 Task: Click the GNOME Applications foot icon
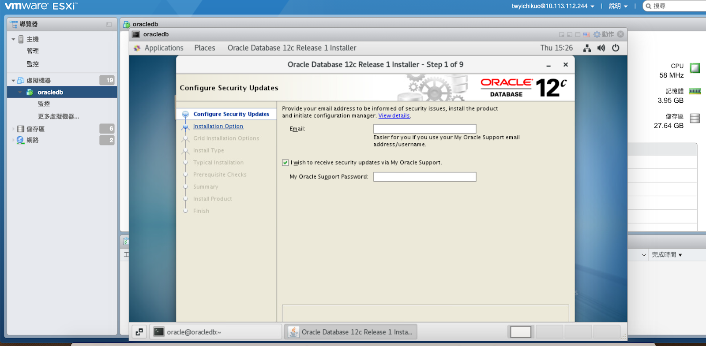(137, 48)
